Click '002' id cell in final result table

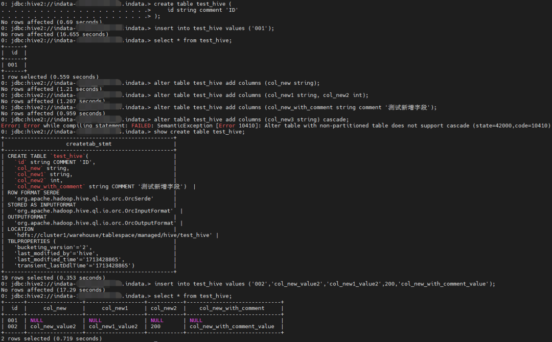12,327
